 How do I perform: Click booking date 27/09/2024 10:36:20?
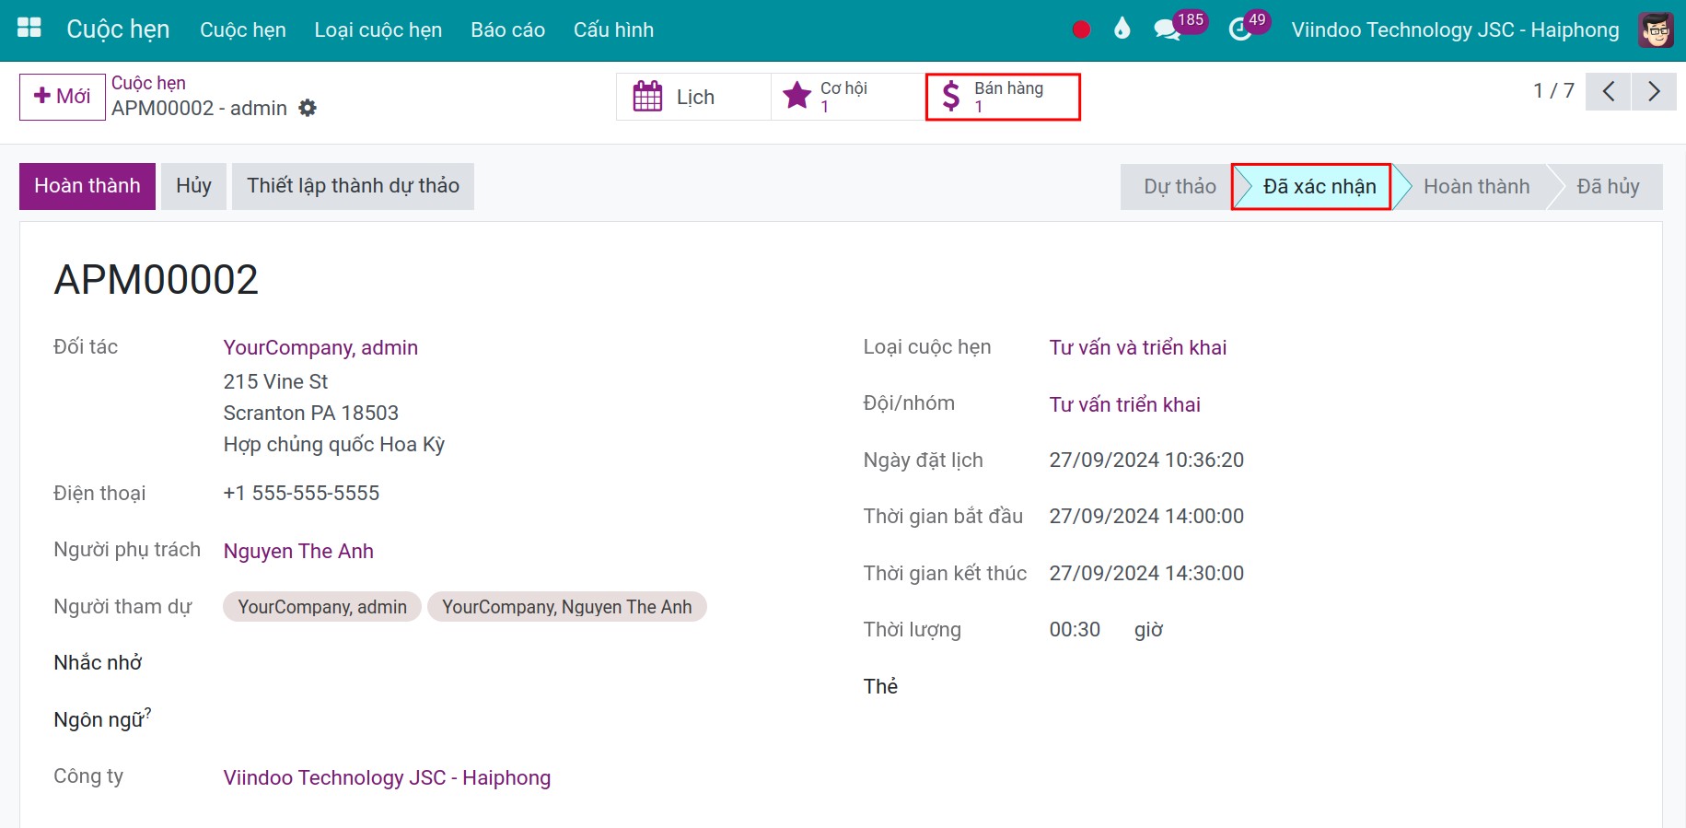click(x=1146, y=460)
